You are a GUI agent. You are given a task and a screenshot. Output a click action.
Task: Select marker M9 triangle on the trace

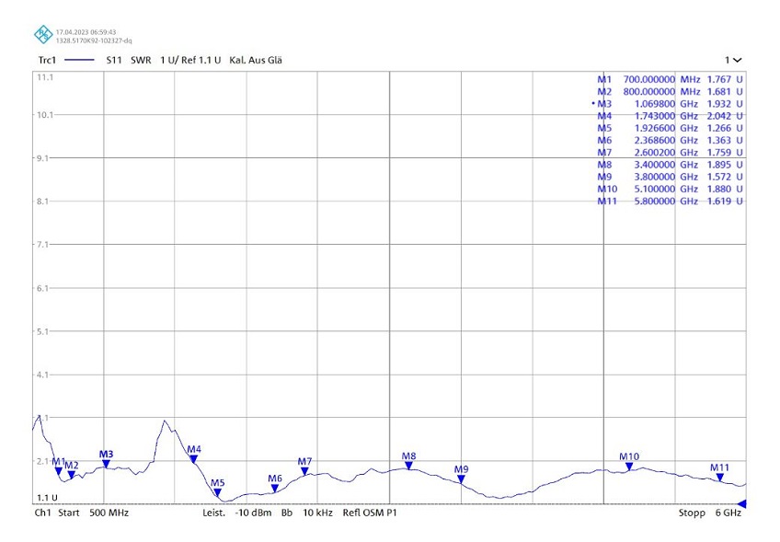coord(461,479)
